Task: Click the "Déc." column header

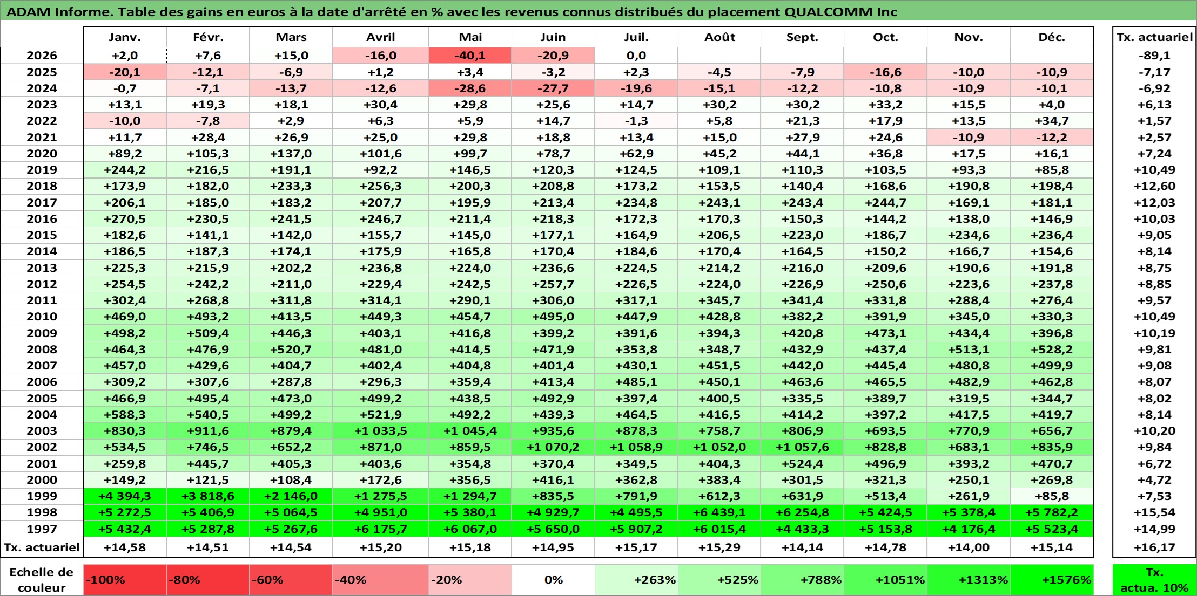Action: [1052, 37]
